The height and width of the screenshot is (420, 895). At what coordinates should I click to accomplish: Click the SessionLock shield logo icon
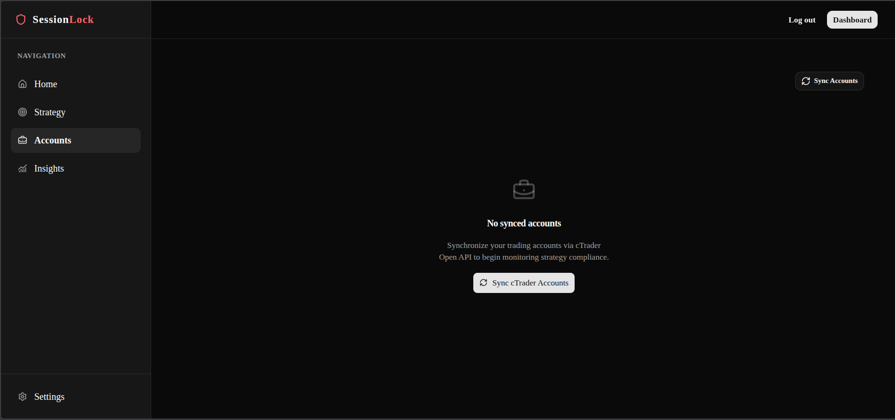[x=21, y=19]
